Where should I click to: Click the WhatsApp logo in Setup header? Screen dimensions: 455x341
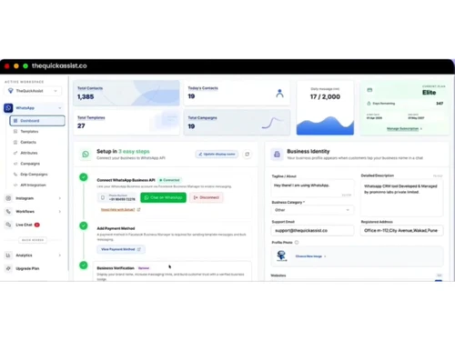tap(86, 155)
